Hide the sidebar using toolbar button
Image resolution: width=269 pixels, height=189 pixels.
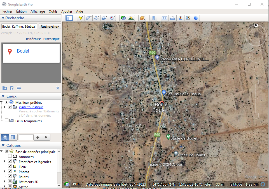click(69, 18)
